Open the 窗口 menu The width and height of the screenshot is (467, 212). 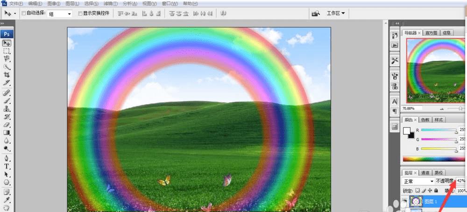(170, 4)
